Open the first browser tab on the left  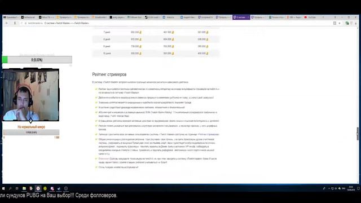click(11, 17)
